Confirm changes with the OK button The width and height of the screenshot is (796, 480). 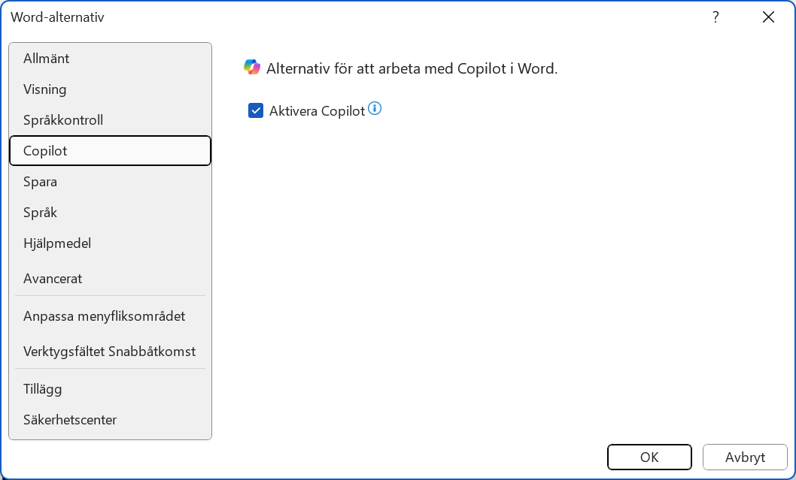tap(649, 457)
